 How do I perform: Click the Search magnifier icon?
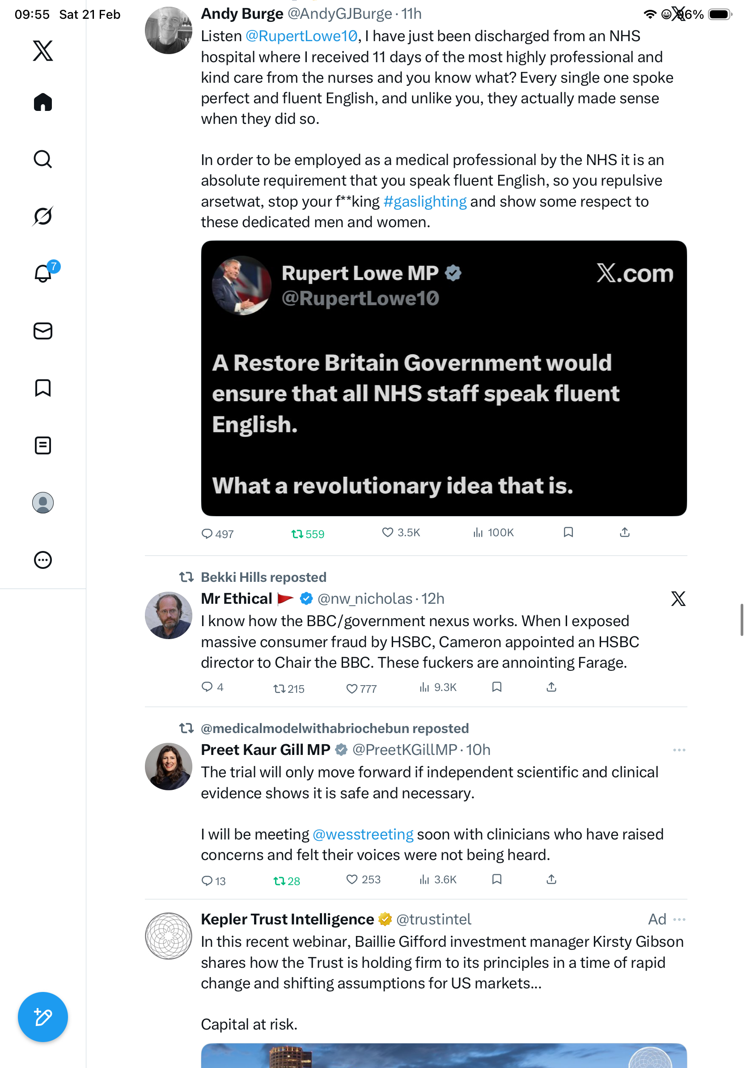(x=43, y=159)
